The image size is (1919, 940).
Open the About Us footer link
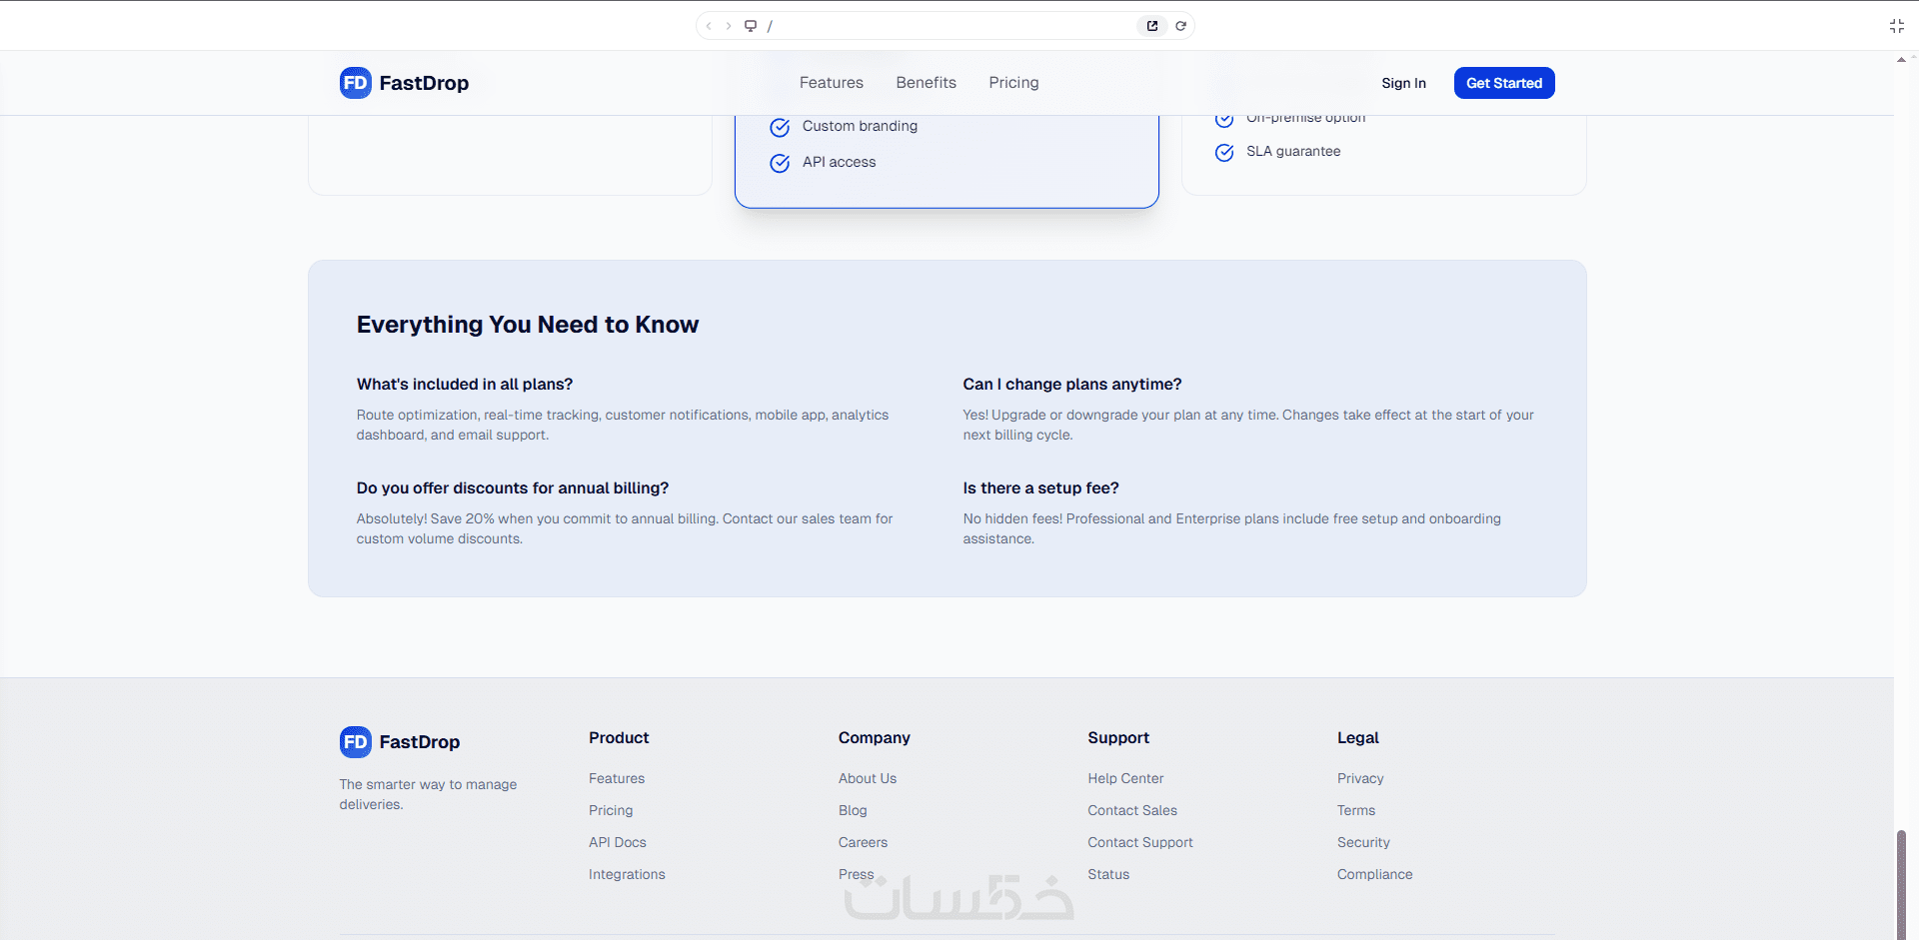[868, 778]
